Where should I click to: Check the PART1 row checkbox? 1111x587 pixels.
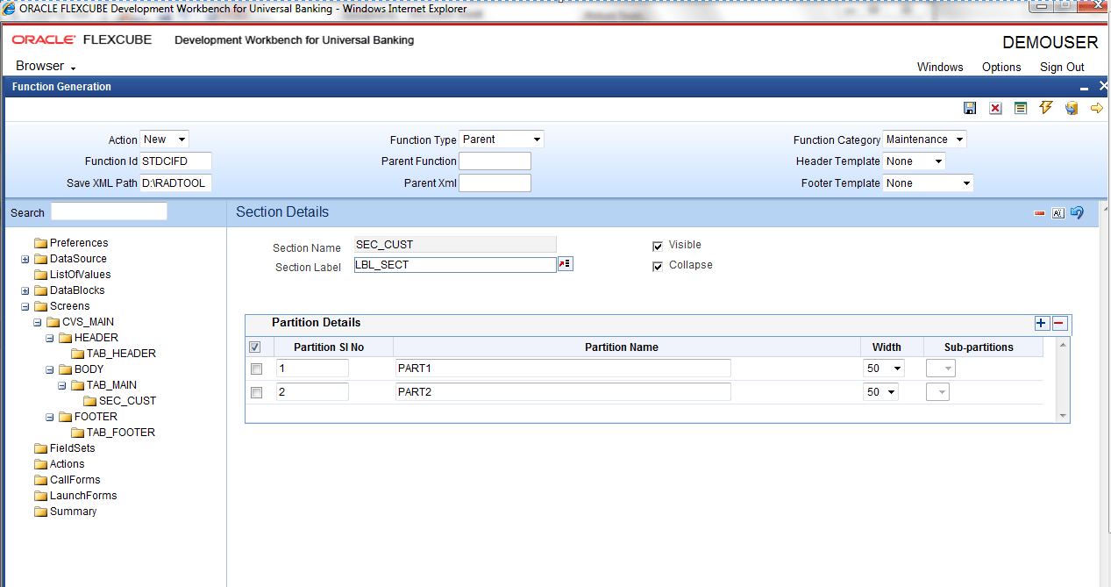[x=256, y=369]
